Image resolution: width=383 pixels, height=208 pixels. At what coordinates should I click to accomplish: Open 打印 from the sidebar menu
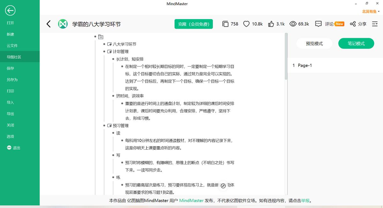click(11, 91)
